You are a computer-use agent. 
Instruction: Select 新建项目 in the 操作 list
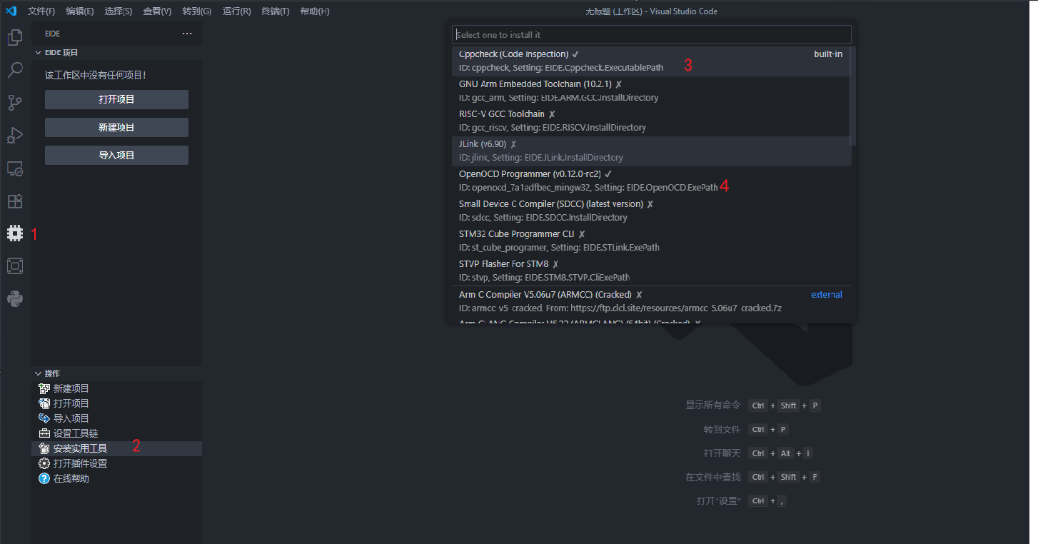pos(117,388)
